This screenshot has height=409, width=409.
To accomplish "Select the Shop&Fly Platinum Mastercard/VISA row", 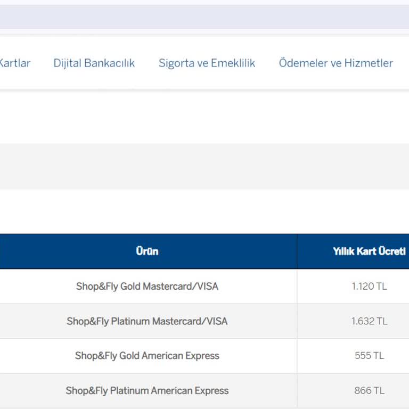I will point(204,321).
